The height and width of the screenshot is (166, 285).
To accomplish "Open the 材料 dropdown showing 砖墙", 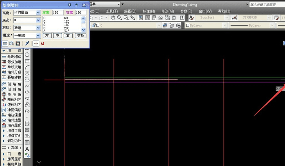I will coord(38,28).
